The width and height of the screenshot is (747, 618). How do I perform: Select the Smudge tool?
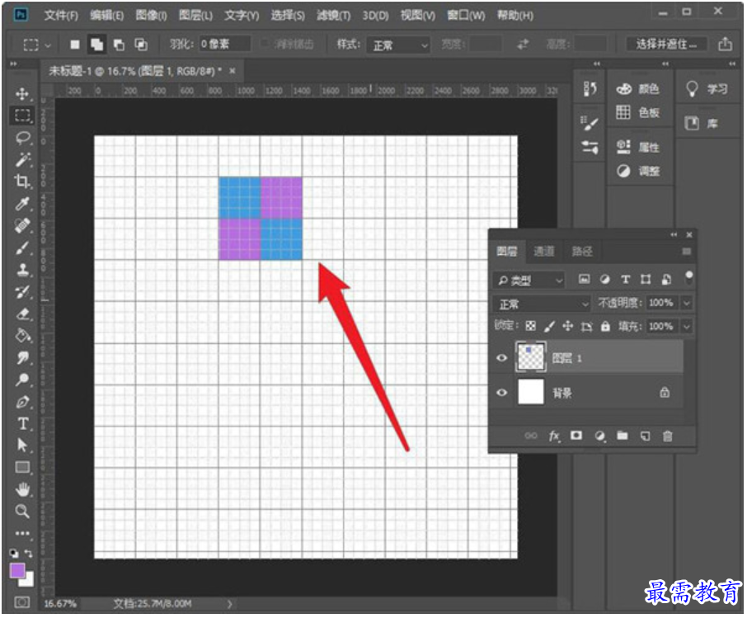tap(22, 357)
